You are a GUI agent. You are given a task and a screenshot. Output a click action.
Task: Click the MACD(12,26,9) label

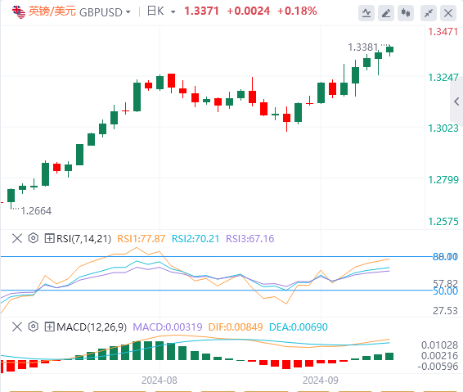[x=92, y=327]
